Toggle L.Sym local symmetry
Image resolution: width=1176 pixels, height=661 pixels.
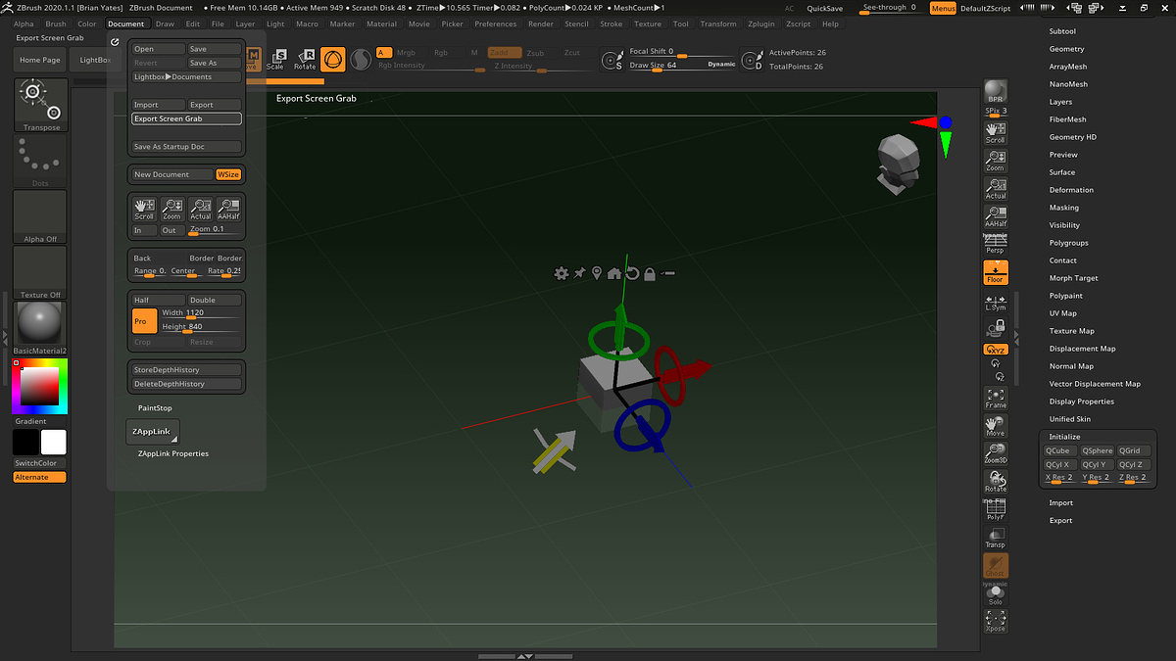tap(996, 302)
